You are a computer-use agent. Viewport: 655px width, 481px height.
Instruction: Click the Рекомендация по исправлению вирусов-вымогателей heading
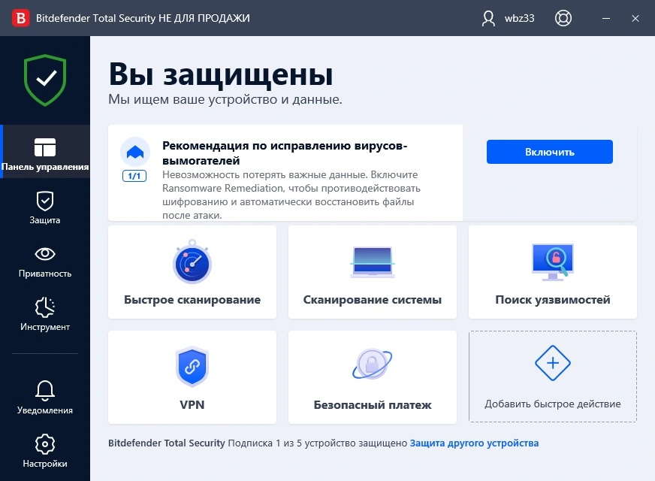[285, 153]
